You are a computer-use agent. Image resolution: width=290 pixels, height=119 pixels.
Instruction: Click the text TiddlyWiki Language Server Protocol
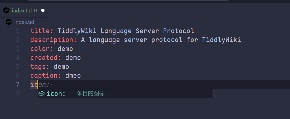point(126,31)
